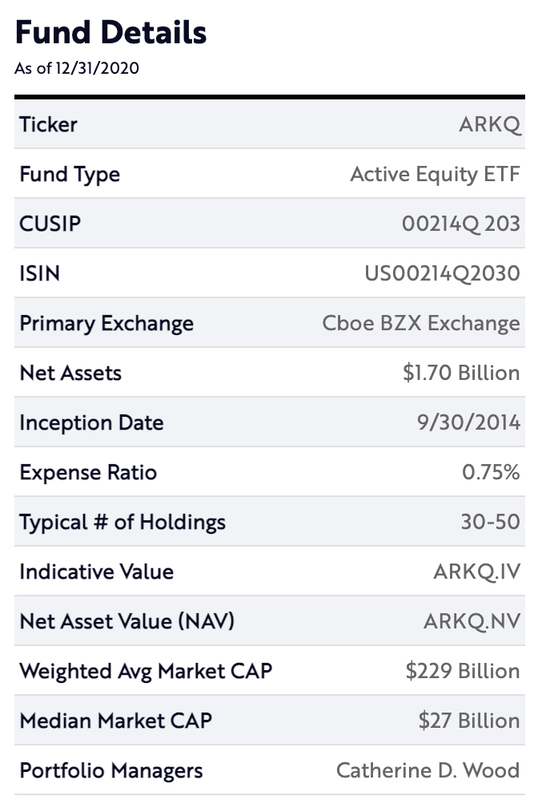Image resolution: width=538 pixels, height=808 pixels.
Task: Click the Weighted Avg Market CAP label
Action: point(146,672)
